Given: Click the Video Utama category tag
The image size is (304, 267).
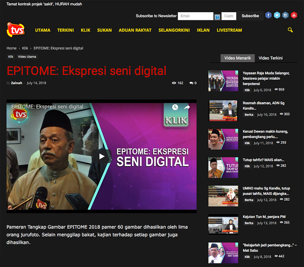Looking at the screenshot, I should pyautogui.click(x=27, y=57).
